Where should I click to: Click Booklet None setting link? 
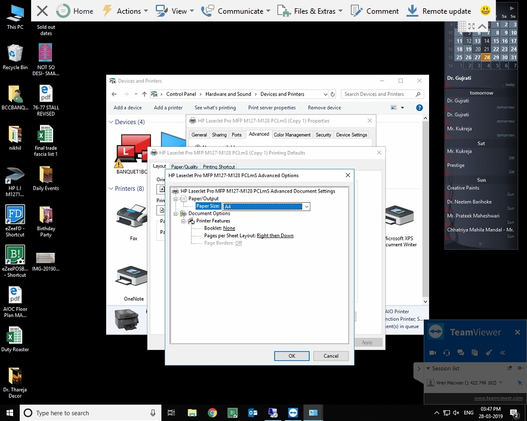pos(229,228)
